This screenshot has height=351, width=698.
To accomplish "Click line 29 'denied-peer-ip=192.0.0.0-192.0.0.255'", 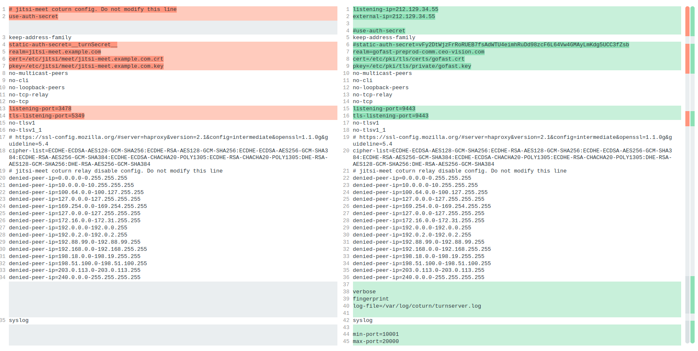I will coord(412,228).
